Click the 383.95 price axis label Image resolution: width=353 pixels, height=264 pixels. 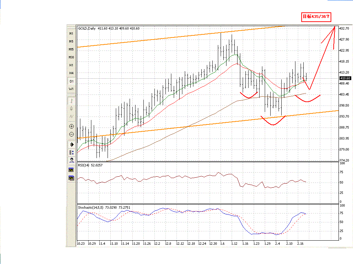tap(344, 139)
